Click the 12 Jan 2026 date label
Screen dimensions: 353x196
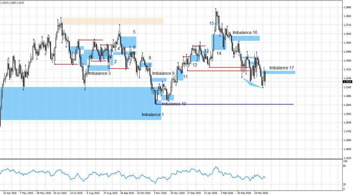coord(211,193)
